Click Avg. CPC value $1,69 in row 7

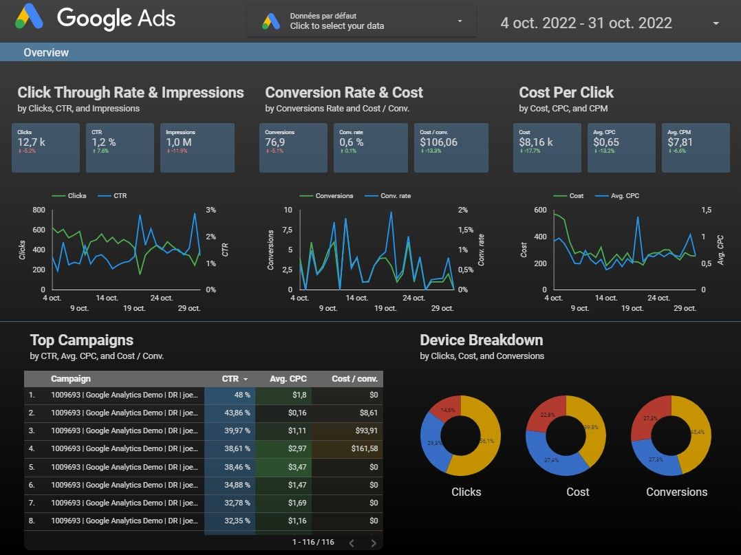297,503
